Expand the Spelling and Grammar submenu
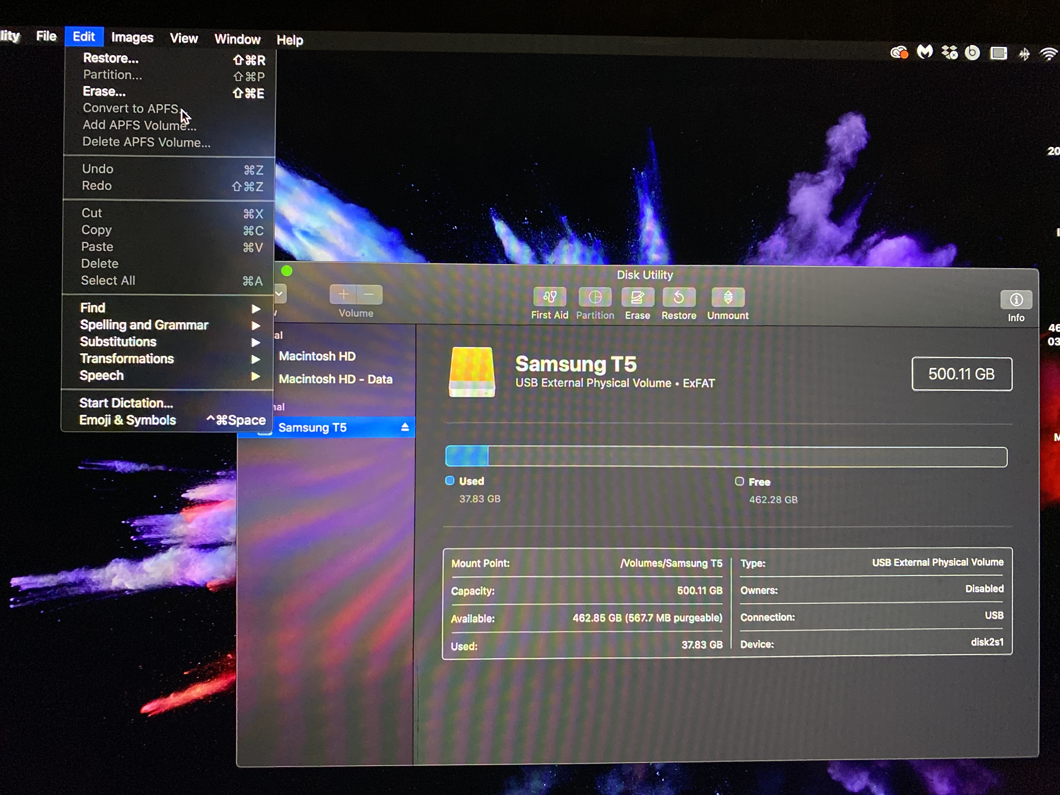The width and height of the screenshot is (1060, 795). coord(168,325)
